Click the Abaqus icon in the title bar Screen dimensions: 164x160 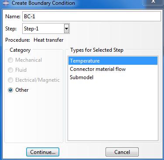[6, 3]
